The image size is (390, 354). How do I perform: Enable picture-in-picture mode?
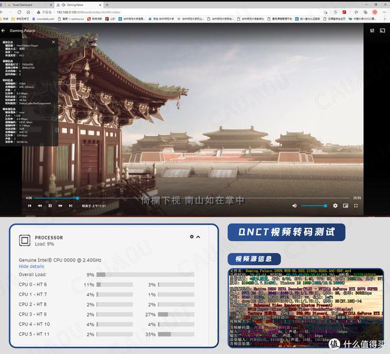[x=346, y=206]
